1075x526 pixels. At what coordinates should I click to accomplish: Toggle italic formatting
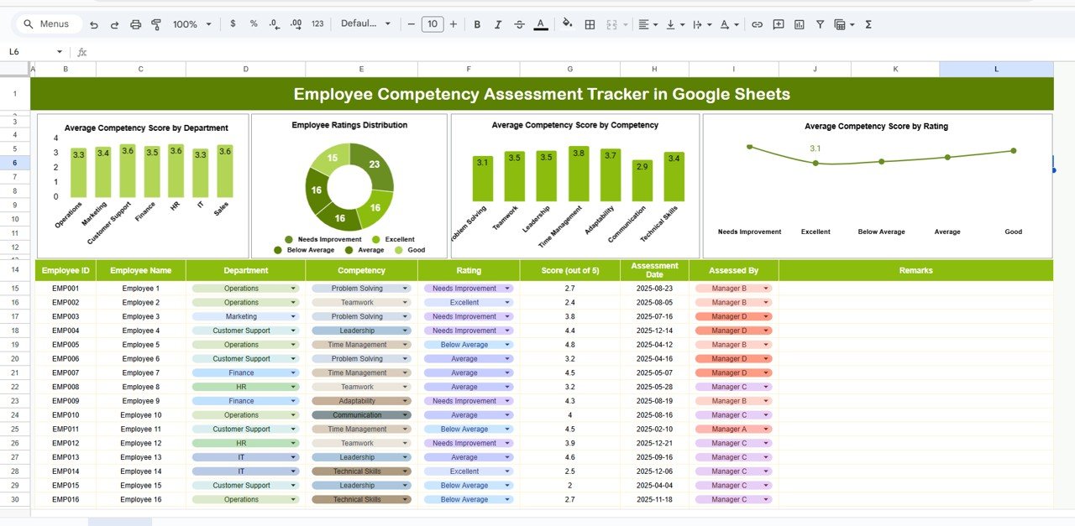pos(497,23)
